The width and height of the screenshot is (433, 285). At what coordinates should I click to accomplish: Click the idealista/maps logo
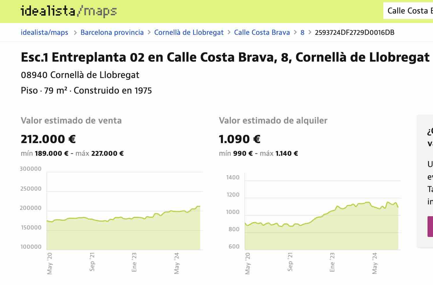point(69,12)
